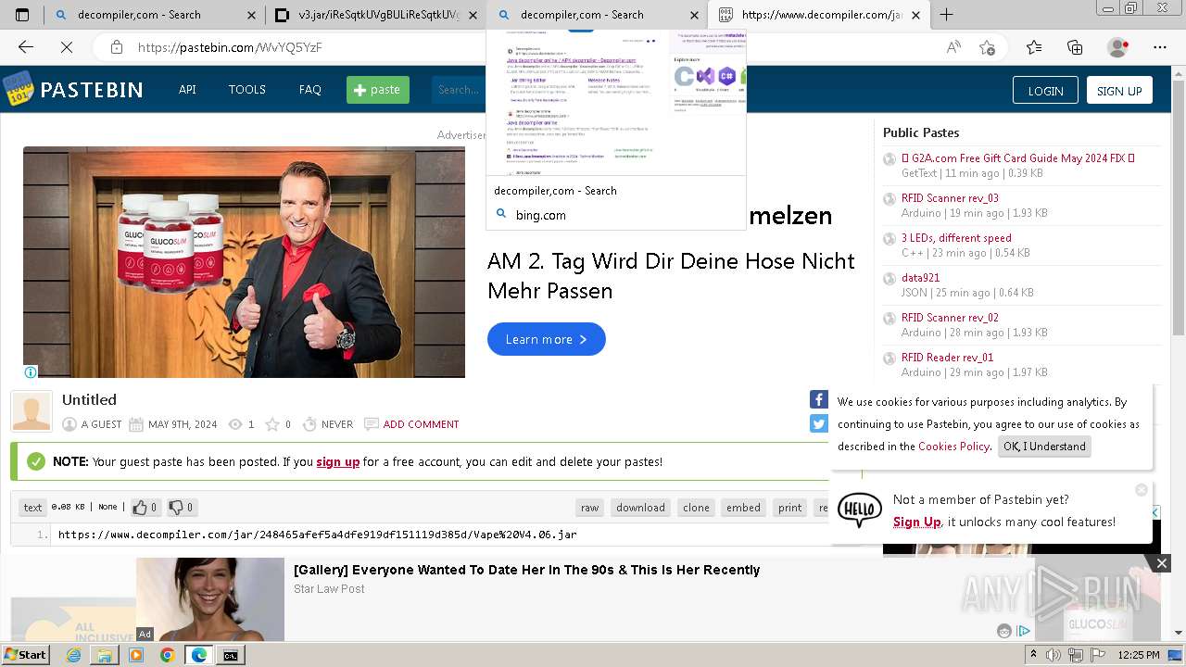Screen dimensions: 1186x667
Task: Click the Pastebin search field
Action: pyautogui.click(x=459, y=90)
